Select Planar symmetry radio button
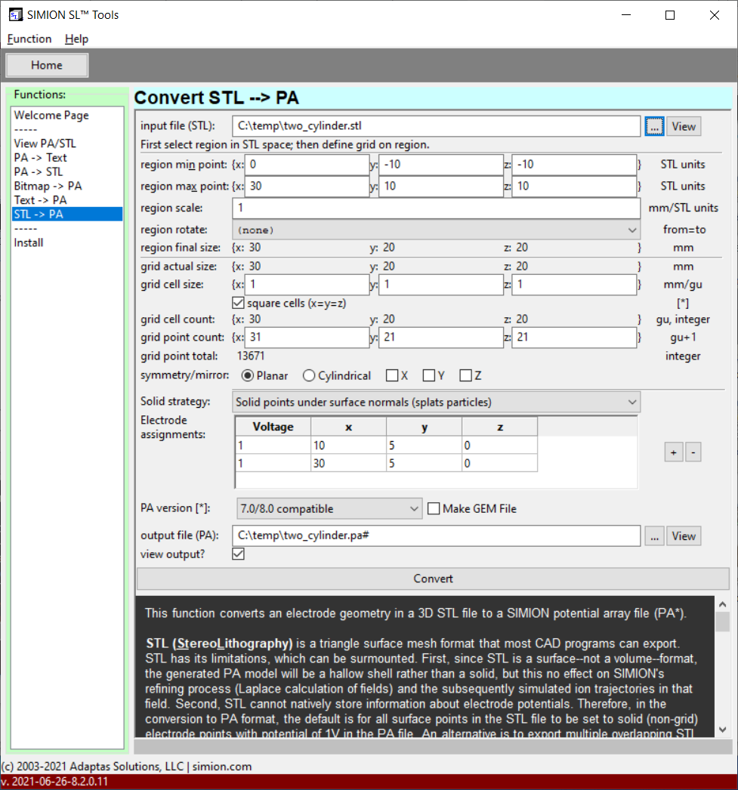738x790 pixels. [247, 376]
